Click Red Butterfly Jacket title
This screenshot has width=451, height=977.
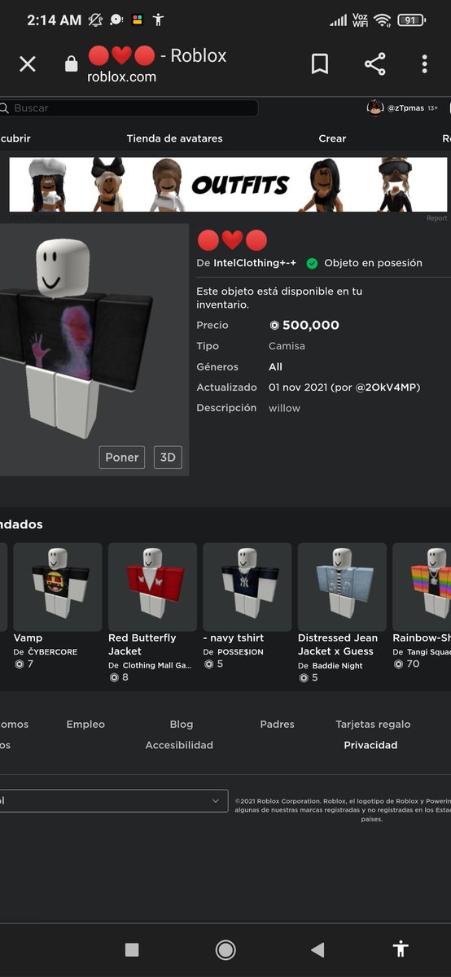pos(142,645)
